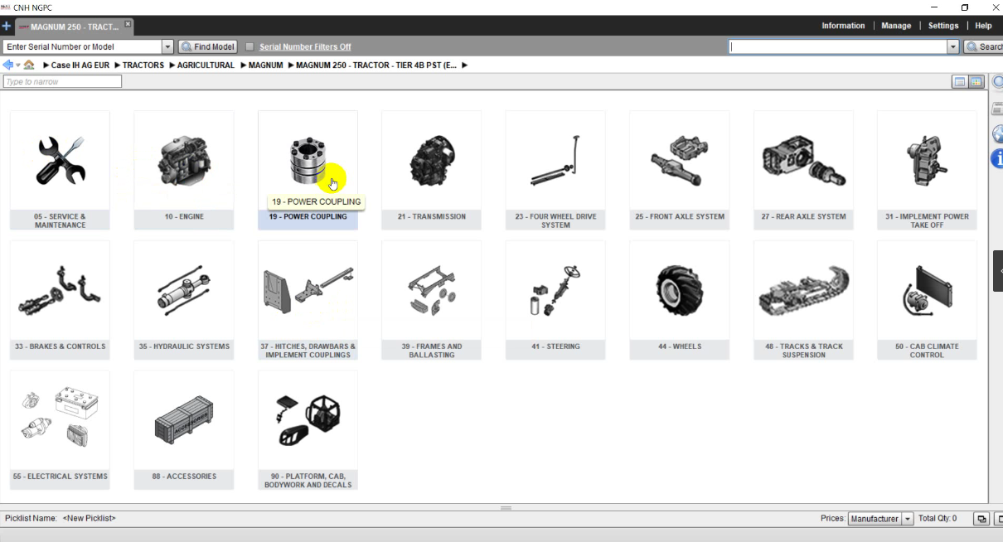Image resolution: width=1003 pixels, height=542 pixels.
Task: Open the back history dropdown arrow
Action: pos(18,65)
